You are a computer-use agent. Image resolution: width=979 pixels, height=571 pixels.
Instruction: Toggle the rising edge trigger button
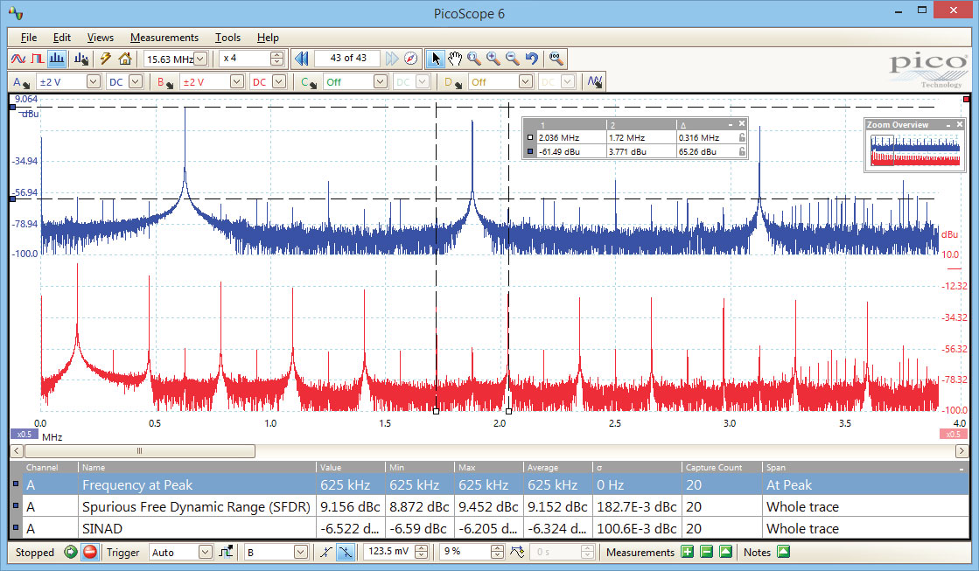pos(325,552)
